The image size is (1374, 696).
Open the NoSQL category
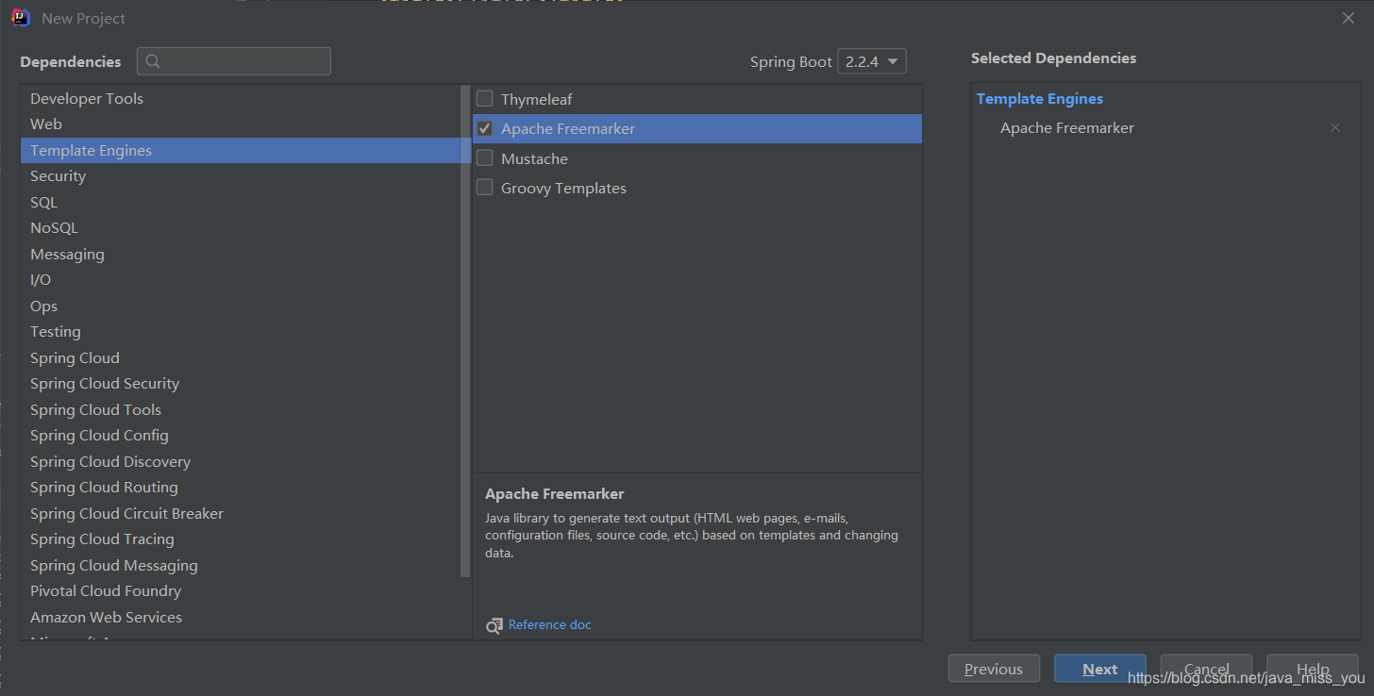click(x=240, y=228)
